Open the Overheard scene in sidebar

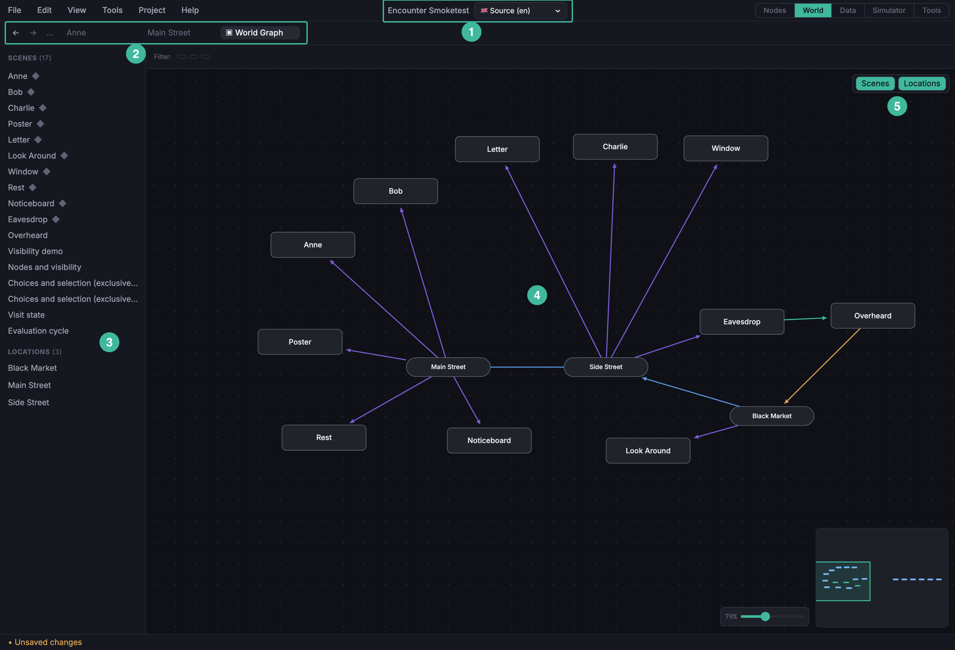(28, 235)
